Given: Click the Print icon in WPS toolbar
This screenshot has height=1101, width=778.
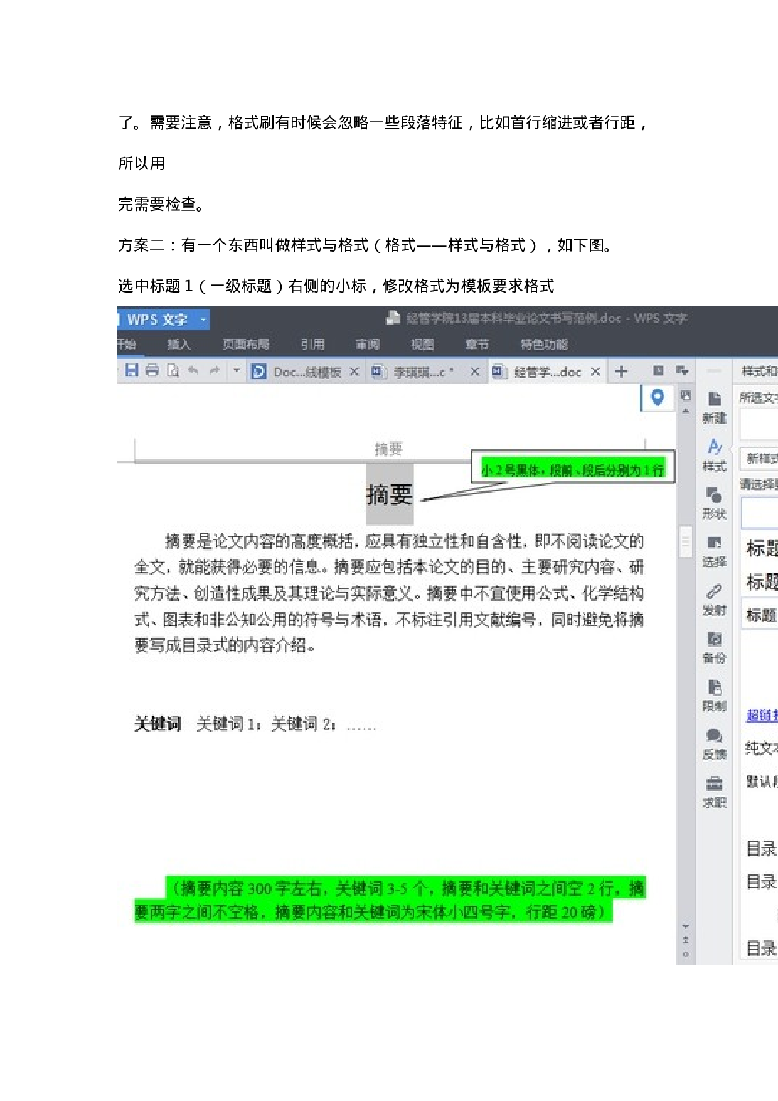Looking at the screenshot, I should (152, 370).
